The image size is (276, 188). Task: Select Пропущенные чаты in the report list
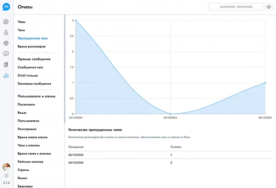pyautogui.click(x=33, y=38)
